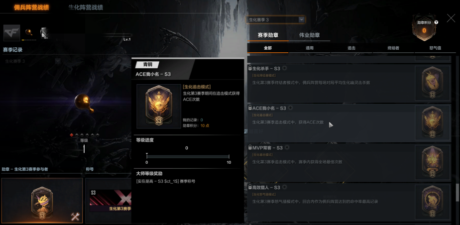Click the wrench tools icon on the season medal
The image size is (460, 225).
coord(75,217)
